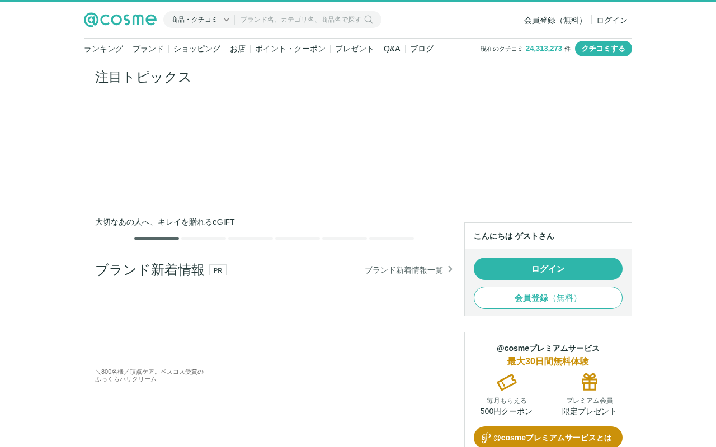Click the search magnifier icon

pyautogui.click(x=369, y=20)
